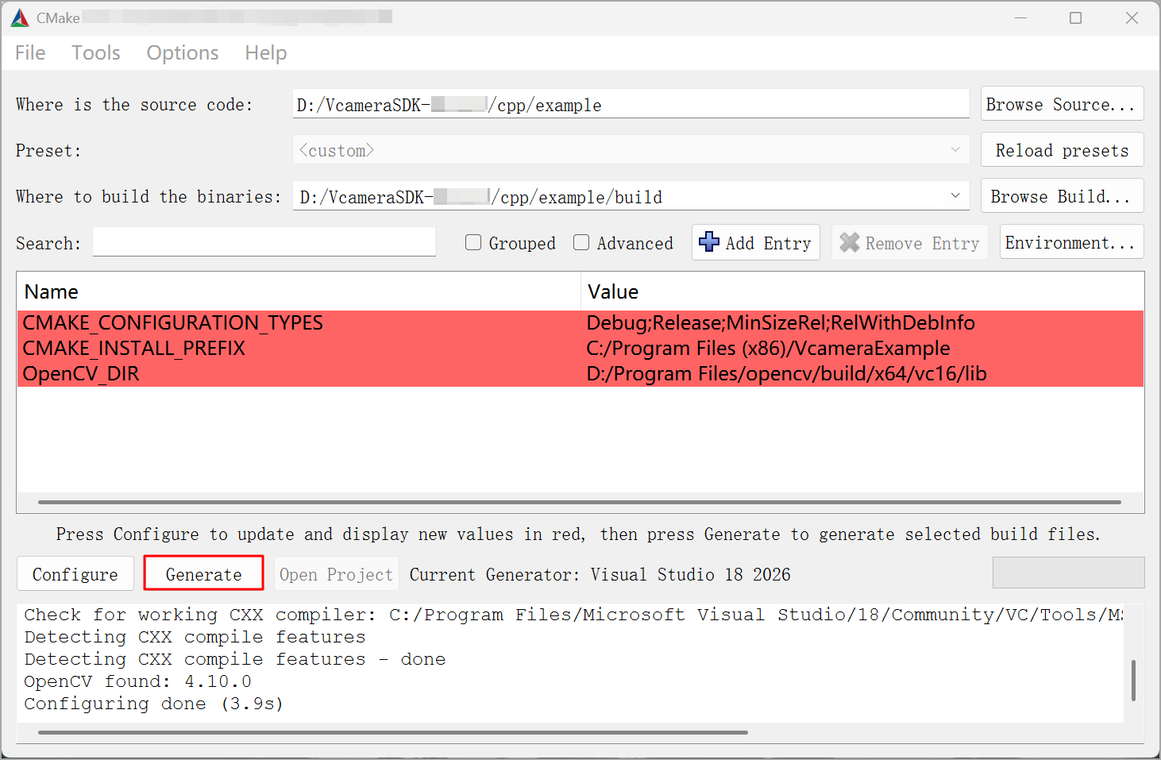Select the OpenCV_DIR entry name
The width and height of the screenshot is (1161, 760).
(81, 374)
